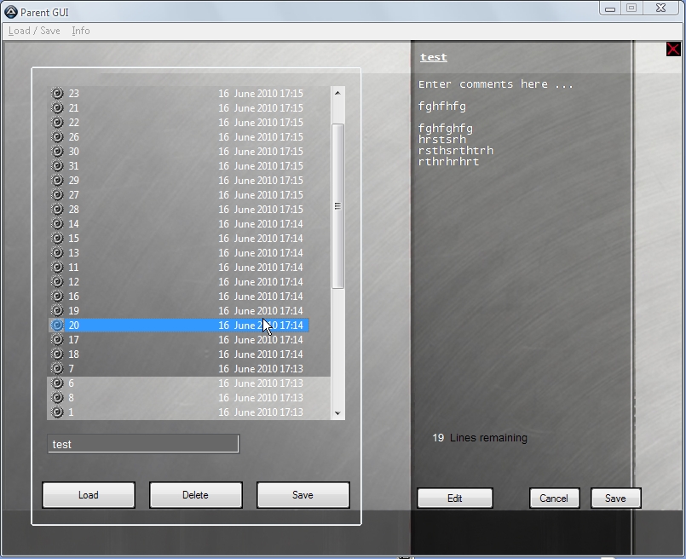
Task: Cancel the comment editing
Action: coord(554,498)
